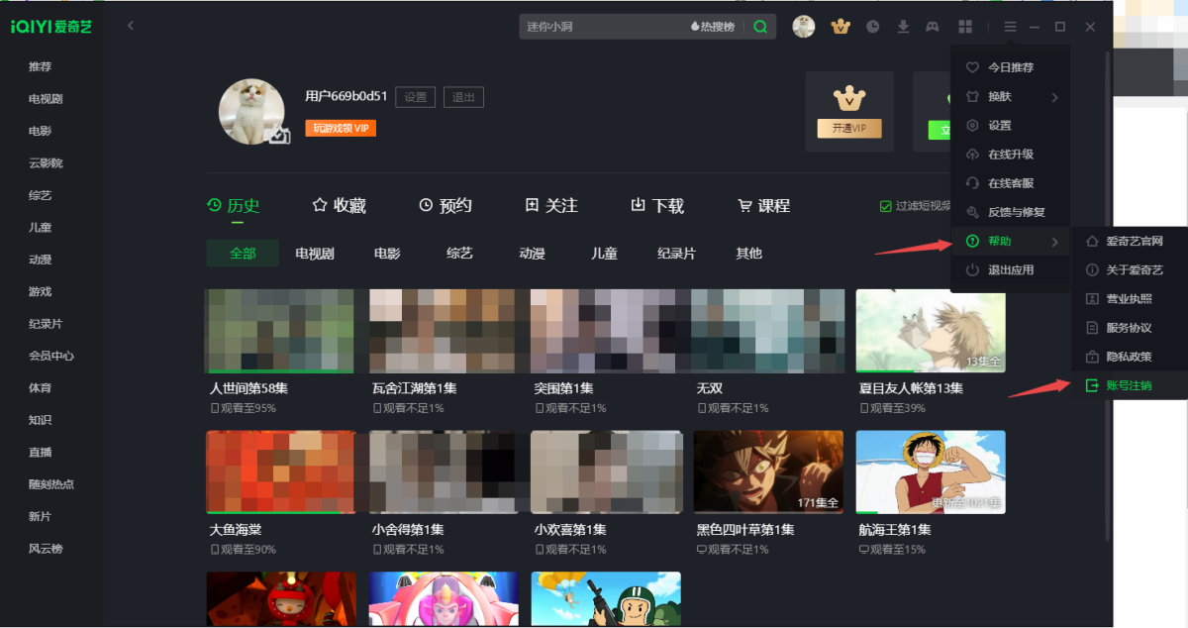Toggle the hamburger main menu icon
The width and height of the screenshot is (1188, 628).
[x=1010, y=27]
